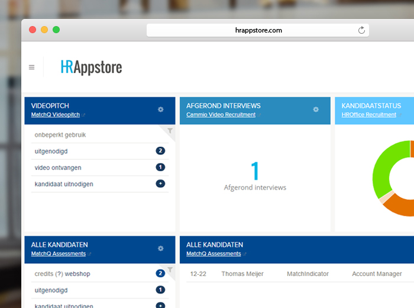Screen dimensions: 414x308
Task: Click the badge 2 next to Videopitch uitgenodigd
Action: (x=160, y=150)
